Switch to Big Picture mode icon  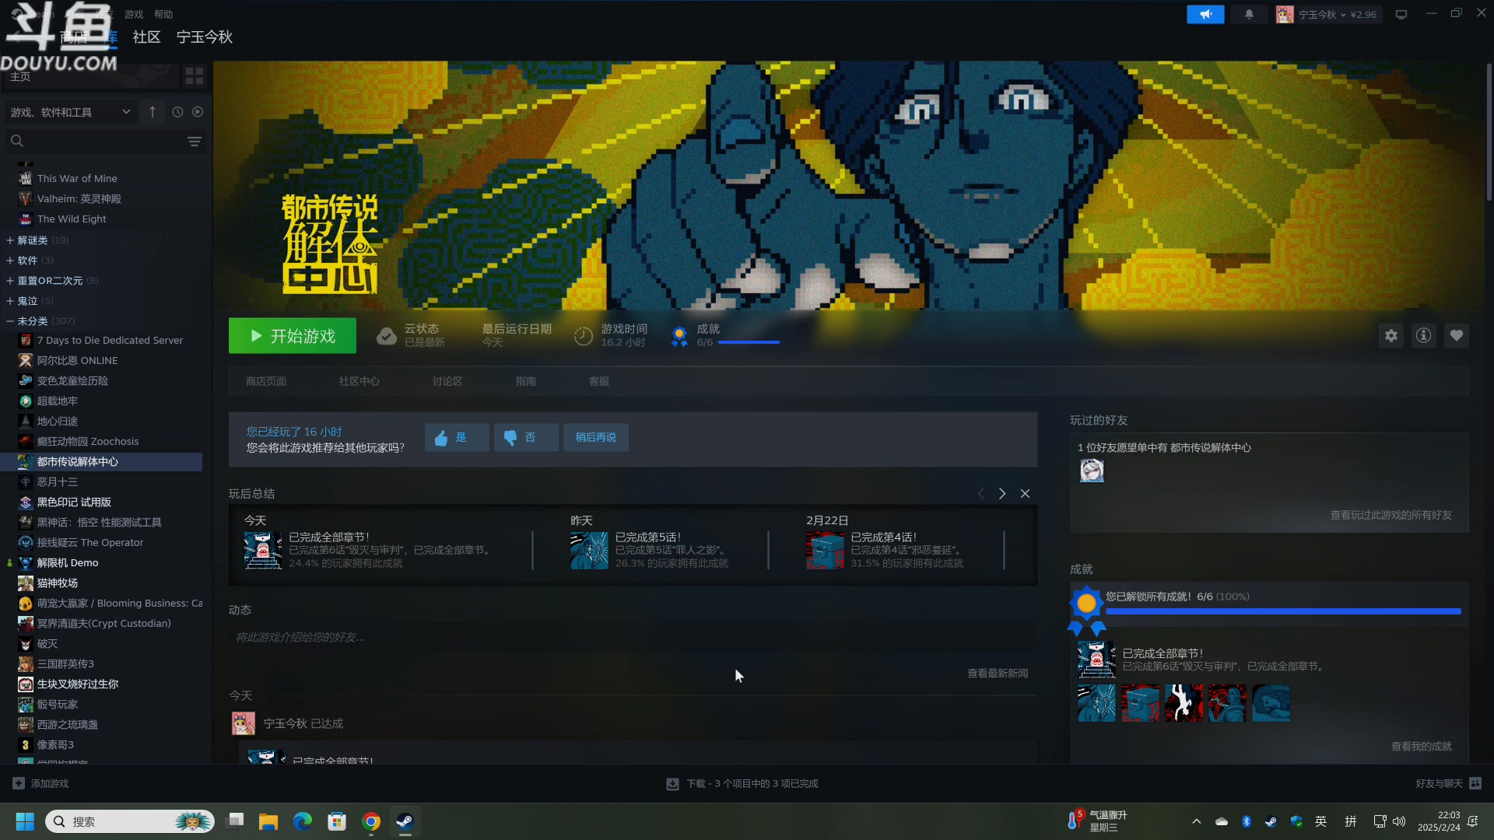click(1401, 14)
